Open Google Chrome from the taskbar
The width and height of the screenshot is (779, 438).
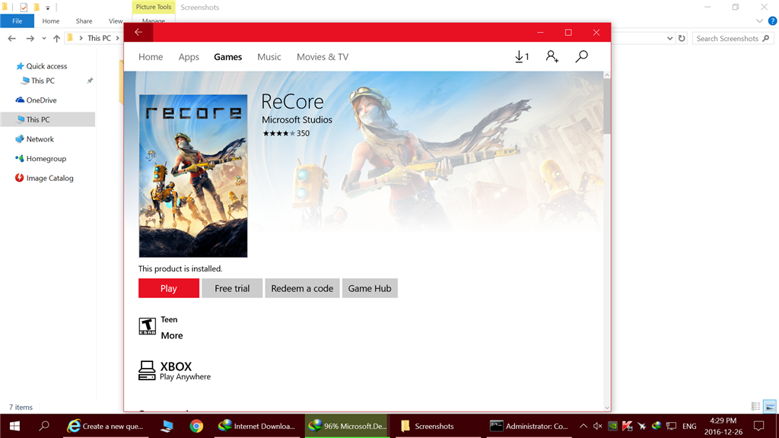pos(196,426)
